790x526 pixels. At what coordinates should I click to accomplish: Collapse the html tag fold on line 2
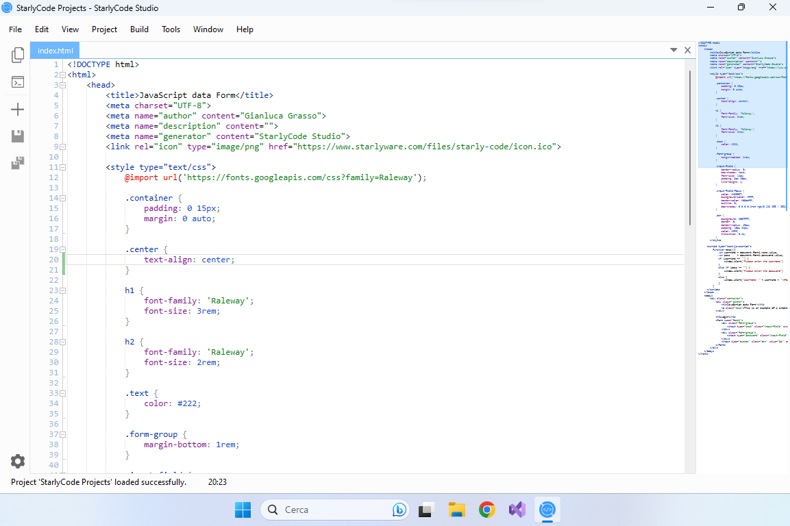click(x=63, y=75)
